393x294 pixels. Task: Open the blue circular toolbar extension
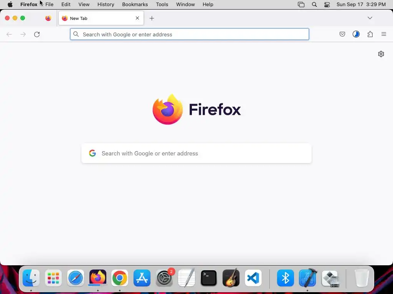356,34
